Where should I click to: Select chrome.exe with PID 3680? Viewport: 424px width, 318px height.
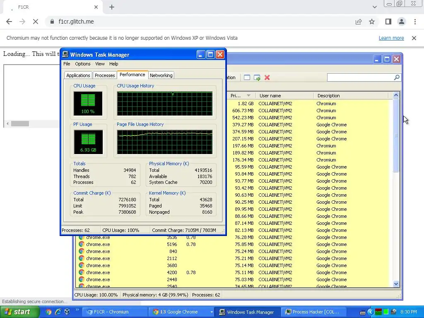tap(234, 265)
